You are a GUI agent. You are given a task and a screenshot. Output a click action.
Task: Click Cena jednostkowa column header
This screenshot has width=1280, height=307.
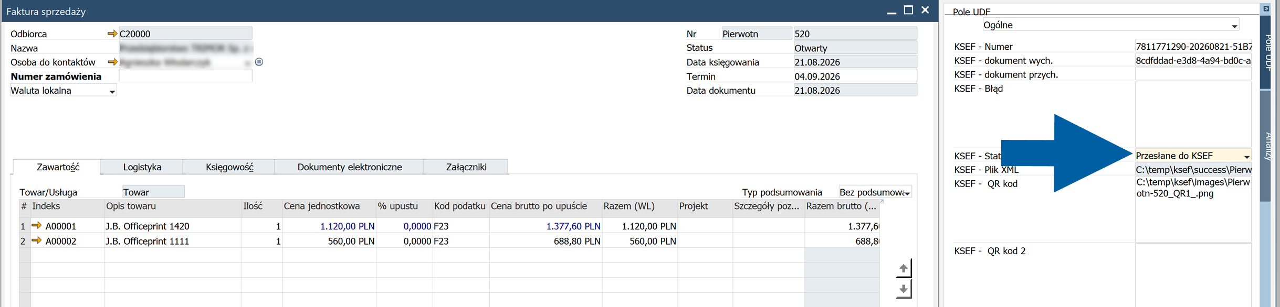tap(329, 209)
